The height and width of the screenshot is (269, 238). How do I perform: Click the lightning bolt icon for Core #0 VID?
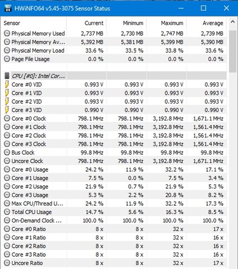(7, 84)
